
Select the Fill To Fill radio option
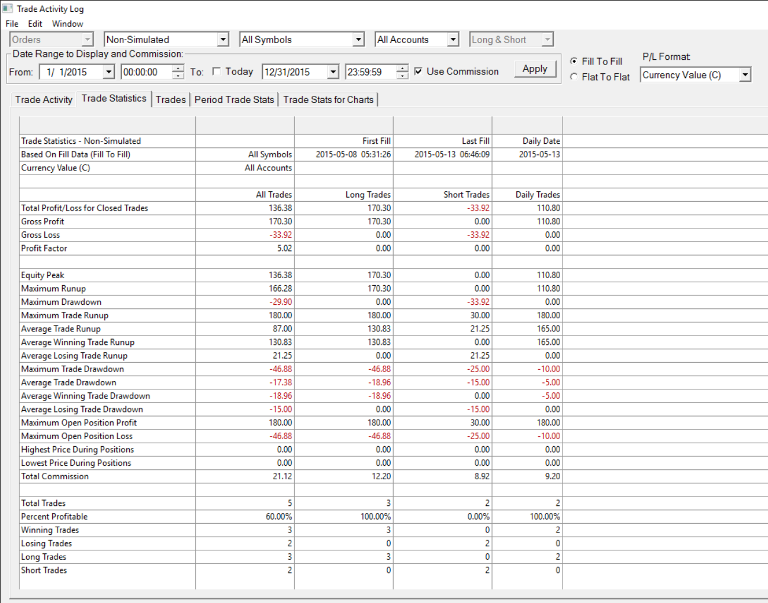click(574, 61)
